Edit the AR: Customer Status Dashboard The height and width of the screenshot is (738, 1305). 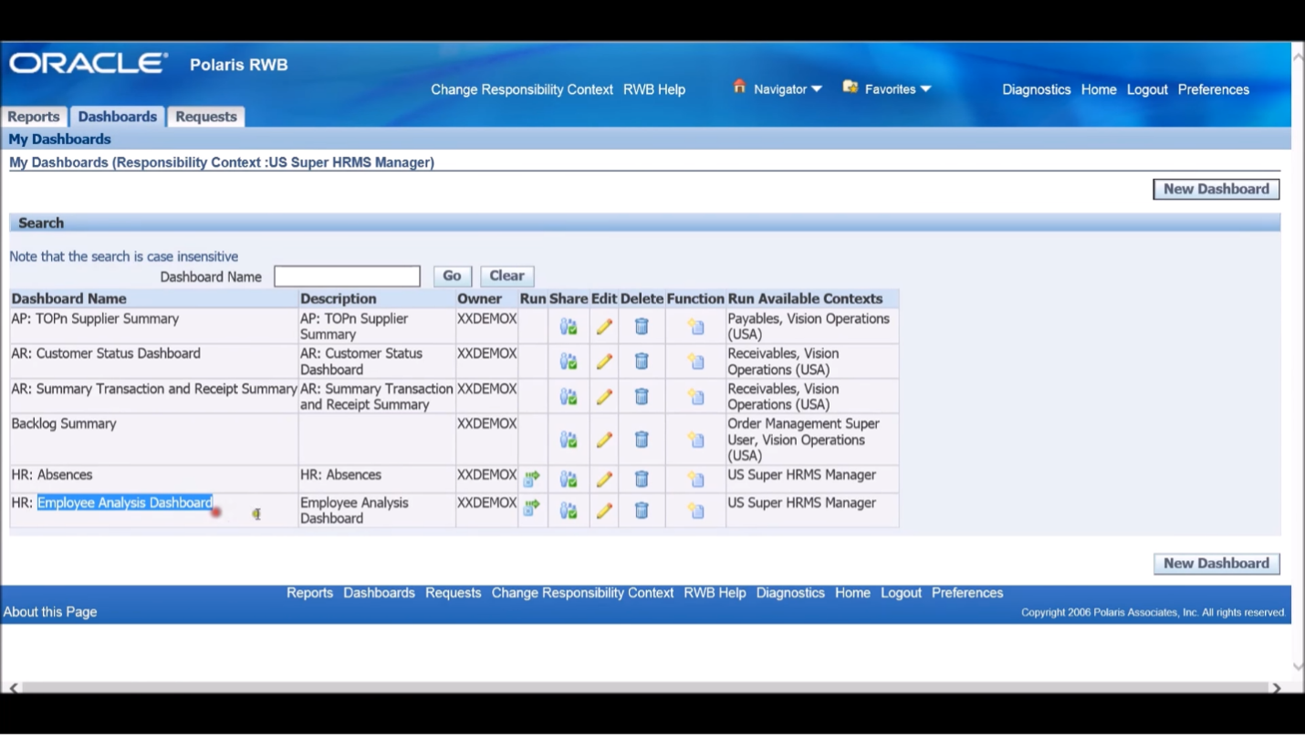[x=604, y=361]
